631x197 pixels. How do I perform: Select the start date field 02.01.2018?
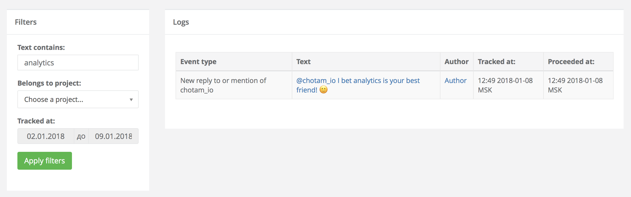click(x=46, y=136)
